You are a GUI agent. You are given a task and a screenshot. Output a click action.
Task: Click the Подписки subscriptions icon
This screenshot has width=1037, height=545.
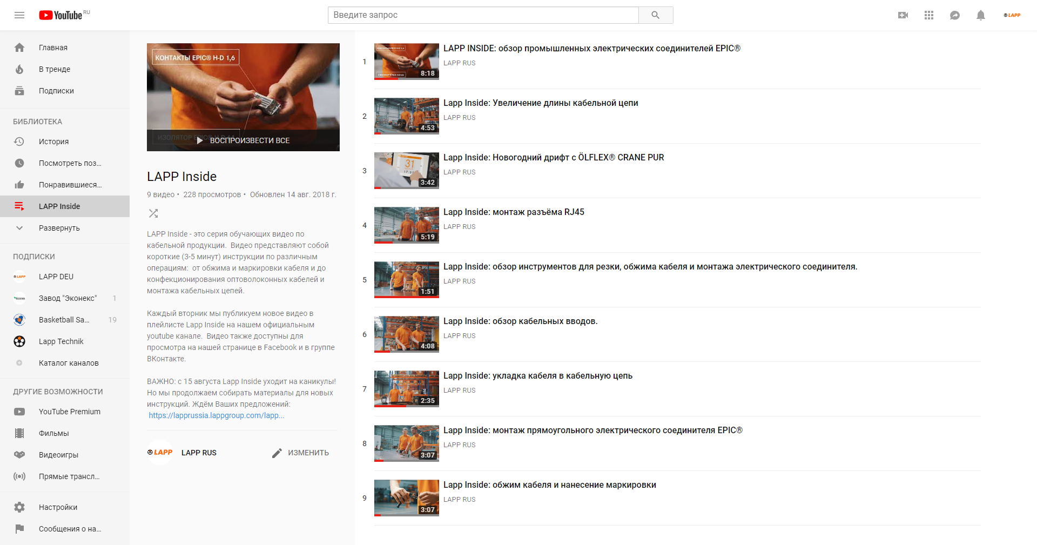click(x=19, y=91)
